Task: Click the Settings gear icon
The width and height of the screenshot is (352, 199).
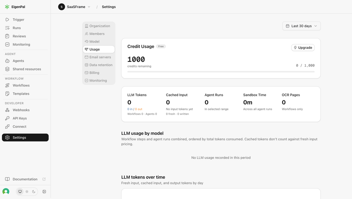Action: point(8,138)
